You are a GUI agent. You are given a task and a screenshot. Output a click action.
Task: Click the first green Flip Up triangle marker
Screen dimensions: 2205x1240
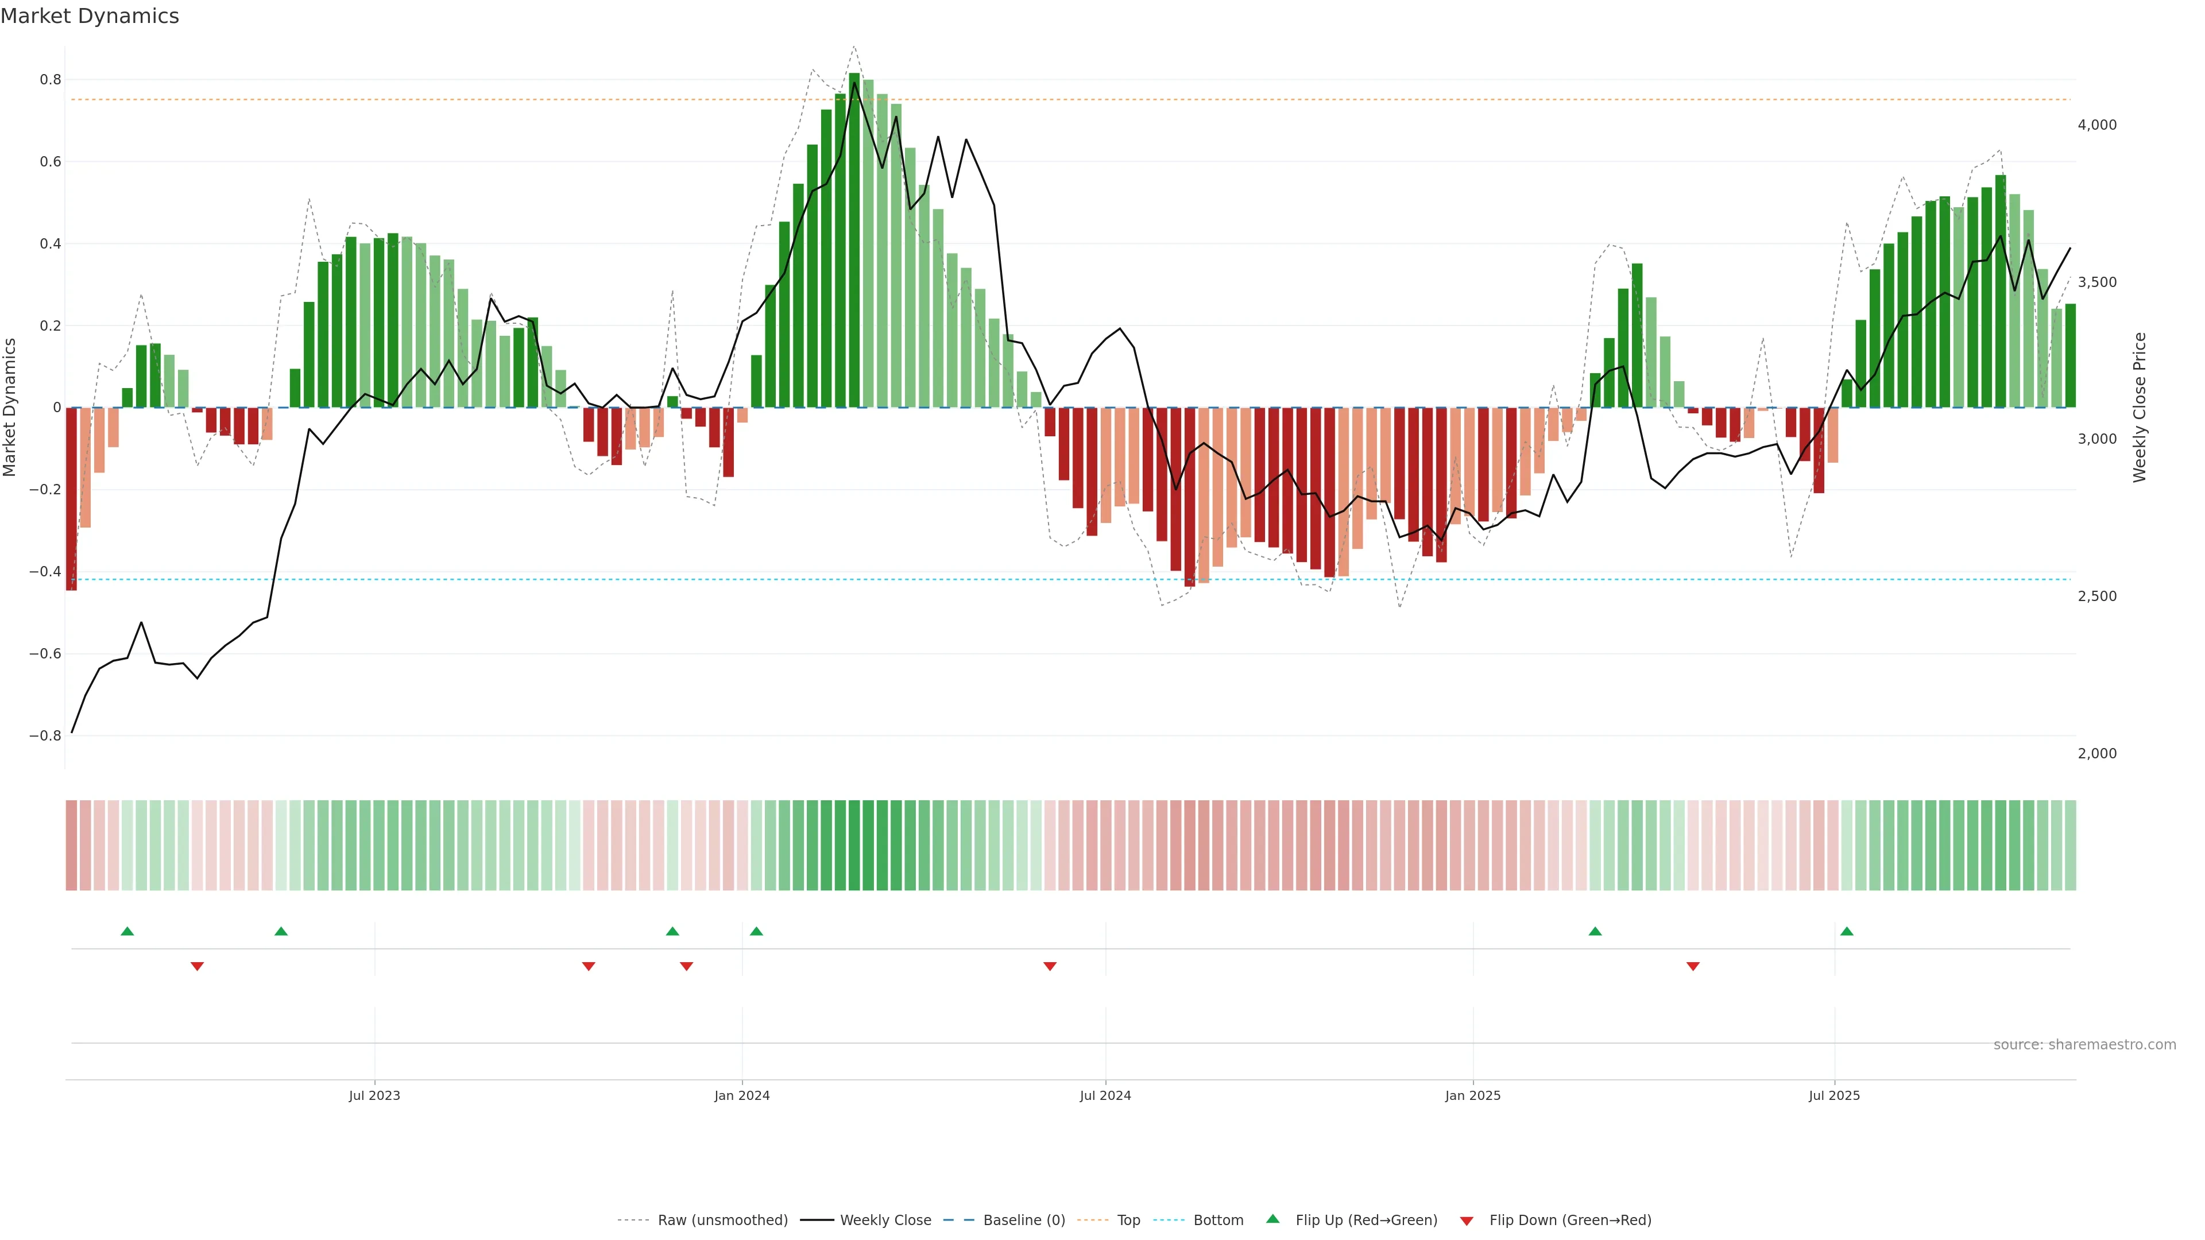(127, 931)
